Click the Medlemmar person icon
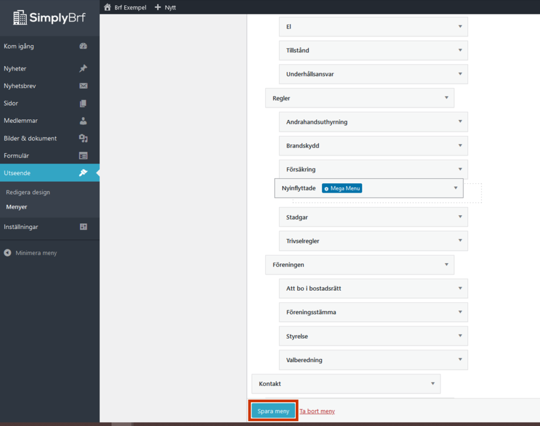 tap(83, 121)
